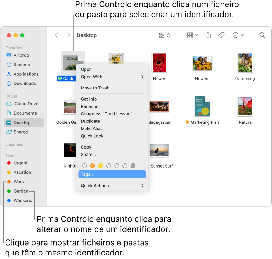The image size is (272, 259).
Task: Choose Open from the context menu
Action: tap(112, 70)
